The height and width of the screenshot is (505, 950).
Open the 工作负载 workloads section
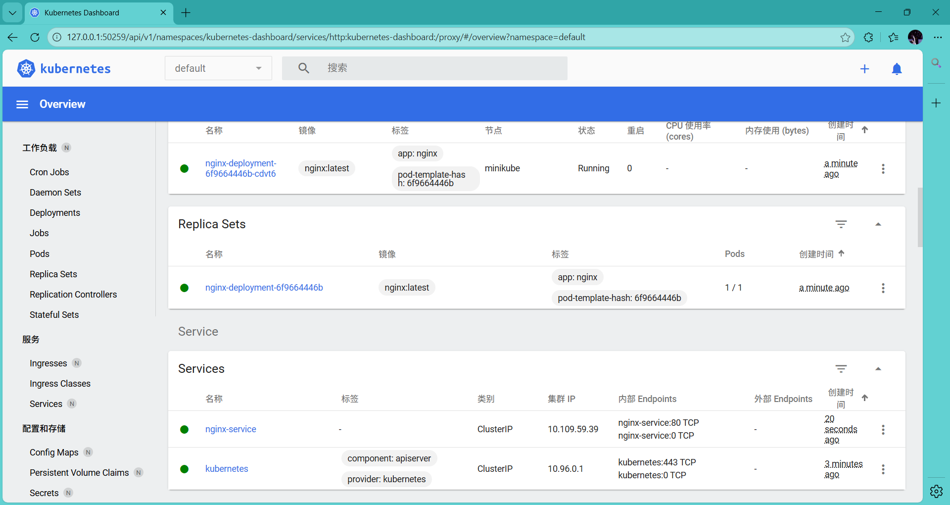(40, 148)
